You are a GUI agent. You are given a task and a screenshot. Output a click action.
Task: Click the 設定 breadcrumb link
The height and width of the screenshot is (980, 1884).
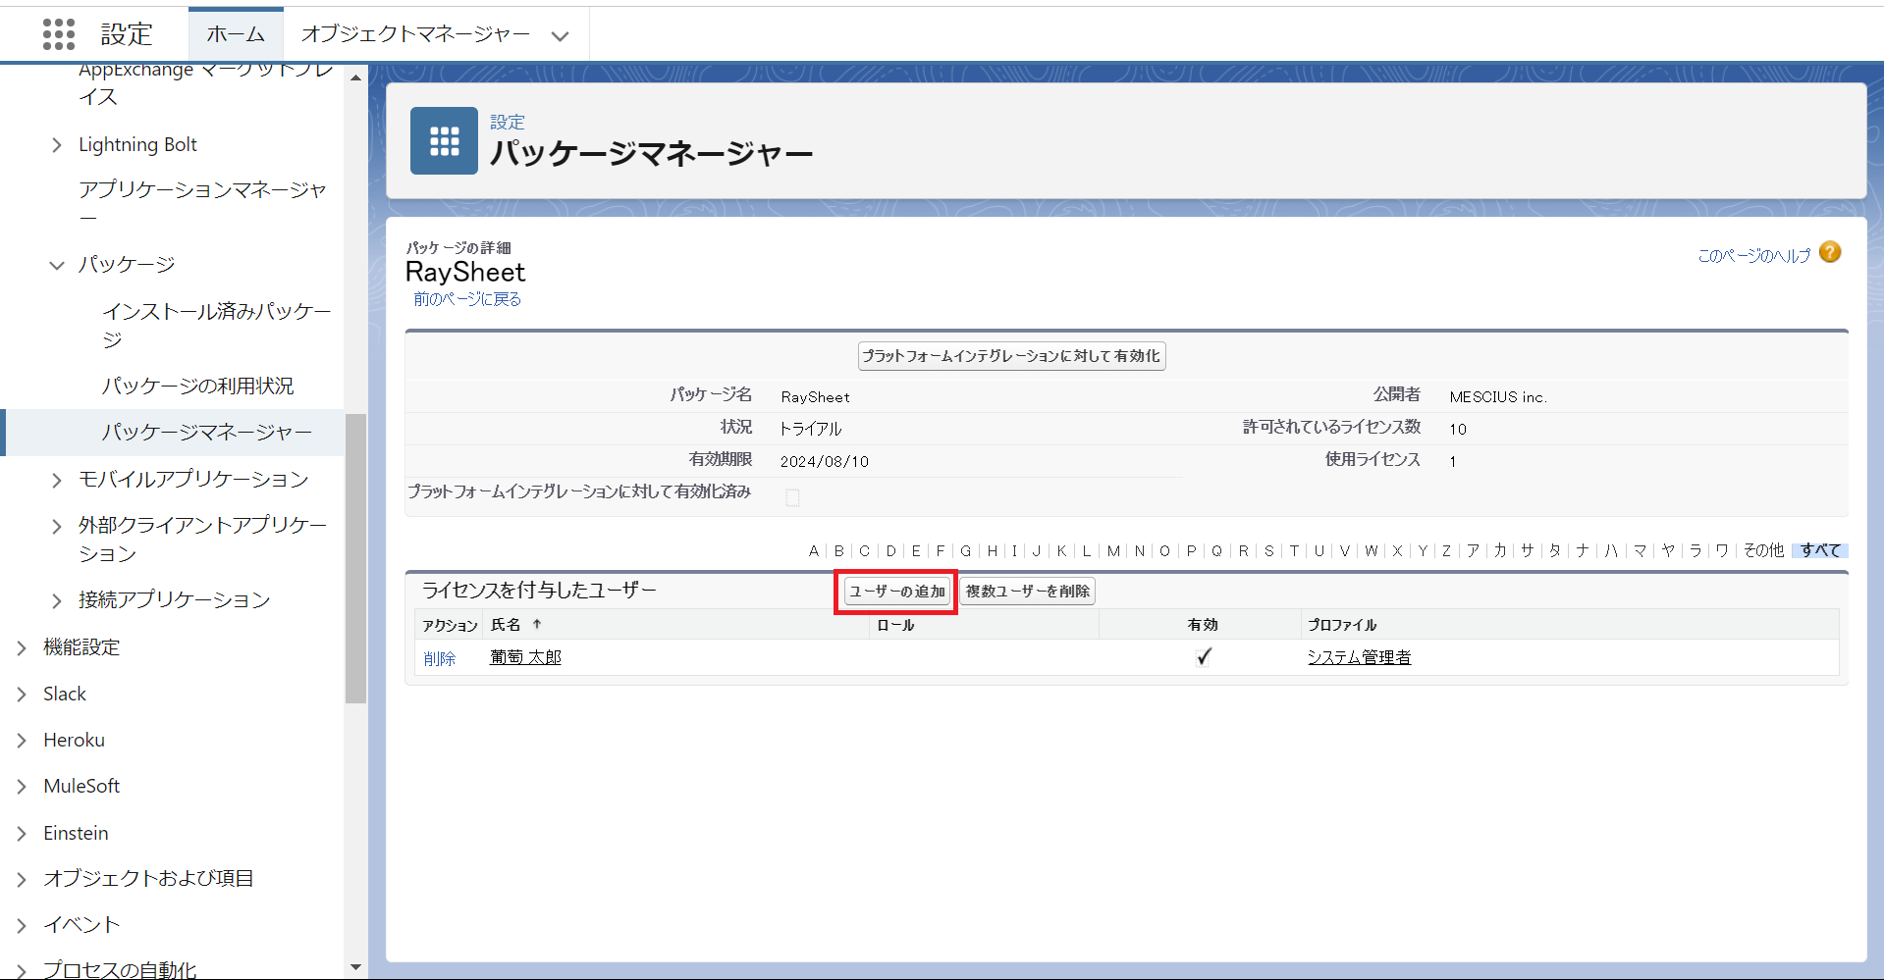tap(508, 122)
